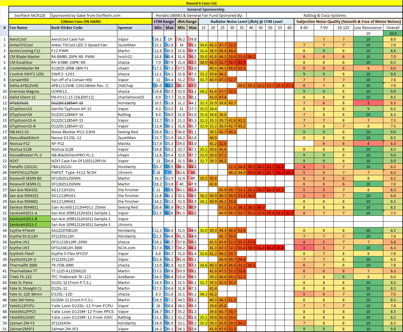The width and height of the screenshot is (403, 332).
Task: Select the 'Low Resonance' column header
Action: [x=368, y=28]
